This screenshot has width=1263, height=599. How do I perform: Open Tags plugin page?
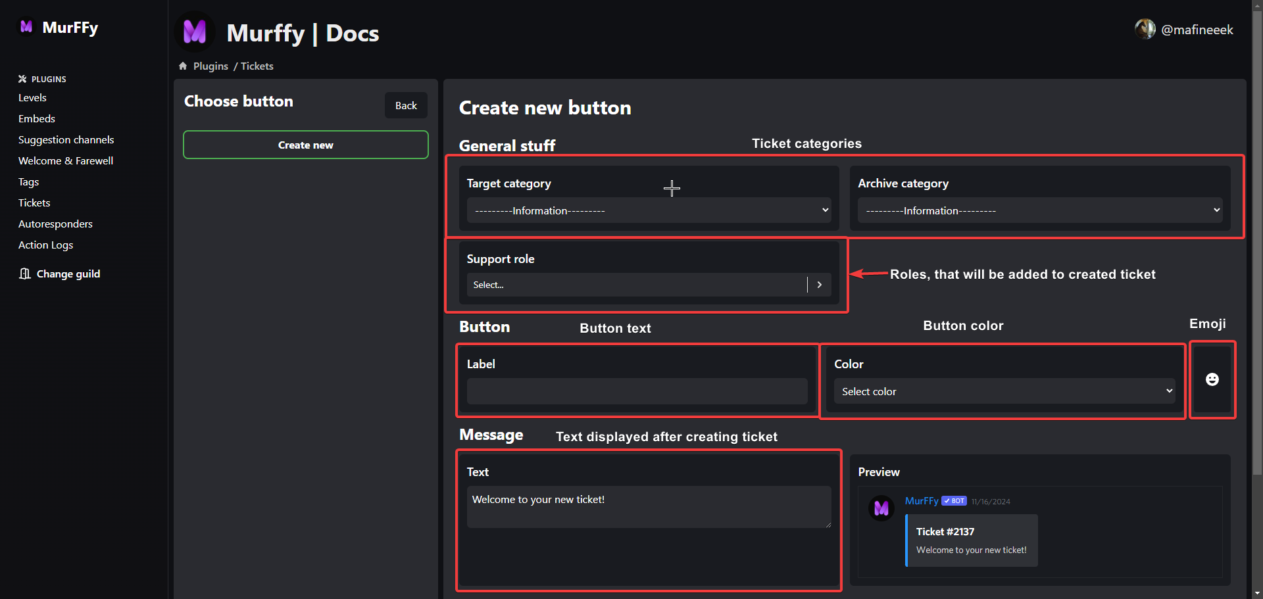(x=29, y=181)
